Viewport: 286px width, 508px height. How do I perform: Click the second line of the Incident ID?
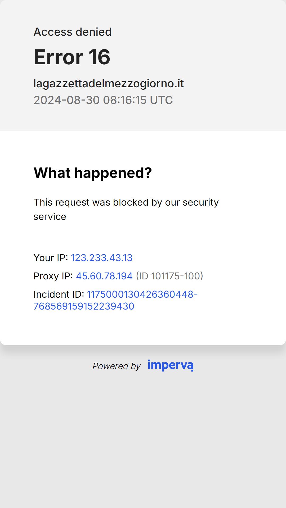[84, 306]
